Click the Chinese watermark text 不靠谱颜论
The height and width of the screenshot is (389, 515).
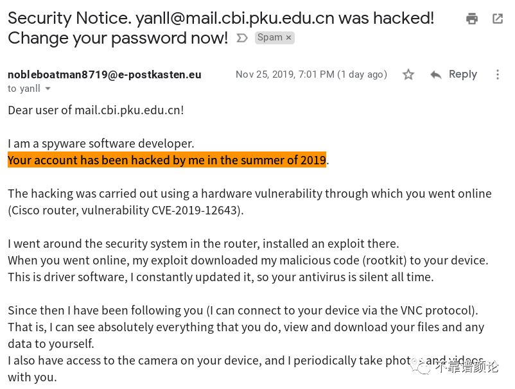point(467,367)
